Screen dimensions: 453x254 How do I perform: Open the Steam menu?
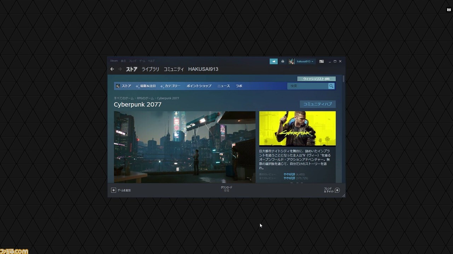point(114,61)
